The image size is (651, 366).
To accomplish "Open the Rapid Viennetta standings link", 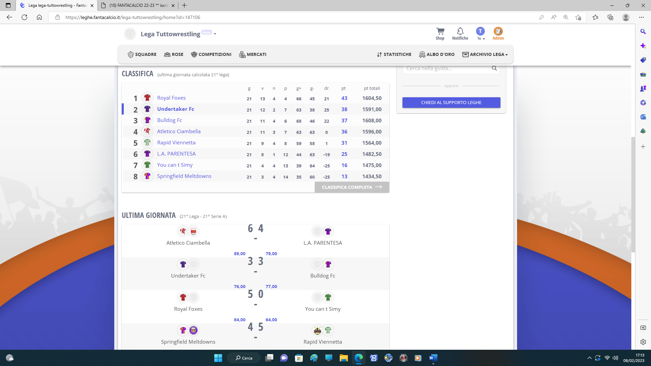I will pos(176,143).
